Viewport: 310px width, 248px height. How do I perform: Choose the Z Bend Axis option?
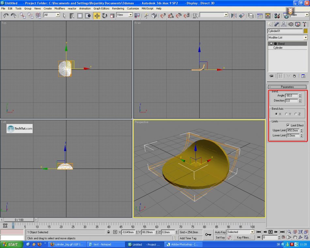click(296, 114)
